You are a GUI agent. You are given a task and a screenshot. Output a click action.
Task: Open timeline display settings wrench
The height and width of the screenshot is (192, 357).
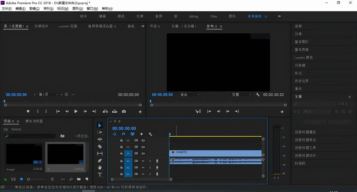150,134
